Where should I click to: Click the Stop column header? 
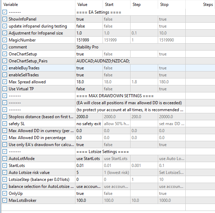[171, 5]
